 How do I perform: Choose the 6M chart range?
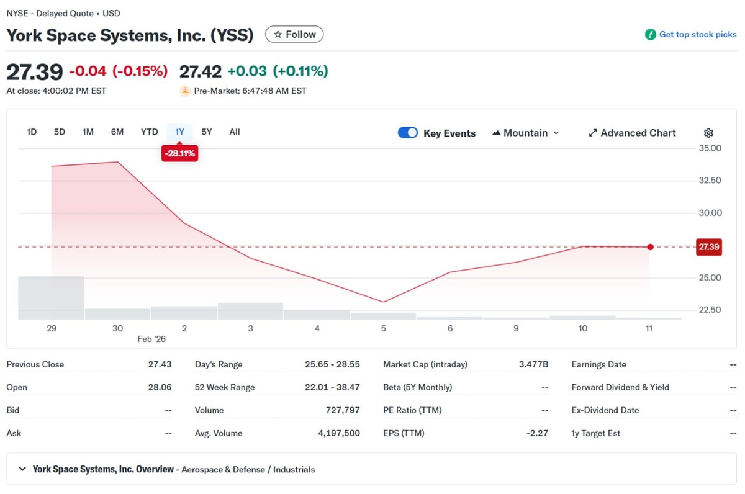pyautogui.click(x=117, y=132)
